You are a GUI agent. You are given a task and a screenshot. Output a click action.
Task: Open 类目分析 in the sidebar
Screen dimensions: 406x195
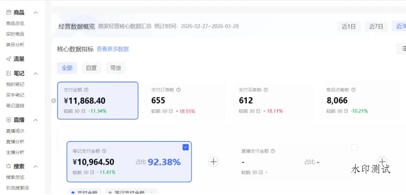[15, 45]
